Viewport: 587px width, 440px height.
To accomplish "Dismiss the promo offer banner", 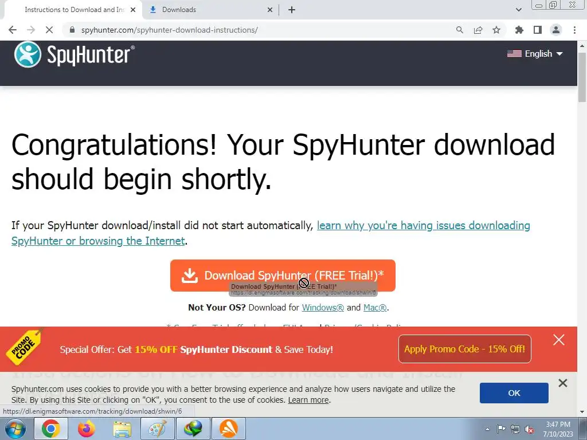I will pos(559,340).
